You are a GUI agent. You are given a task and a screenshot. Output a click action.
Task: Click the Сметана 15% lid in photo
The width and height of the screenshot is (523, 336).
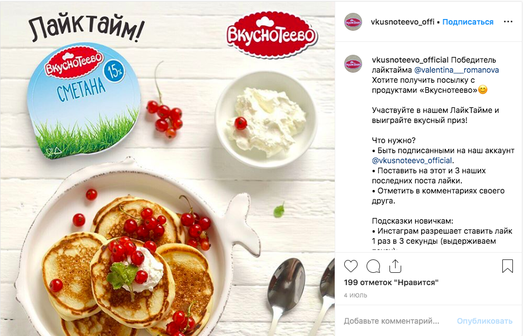[x=83, y=100]
